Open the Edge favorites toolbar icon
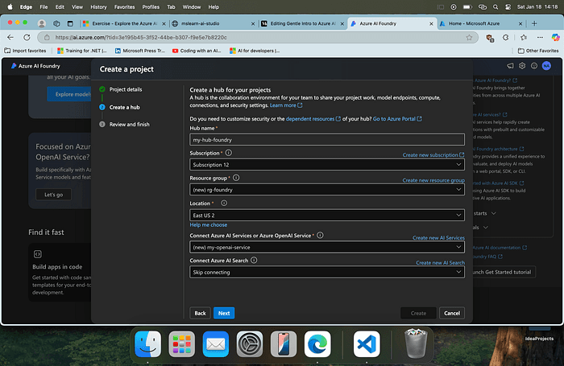This screenshot has width=564, height=366. [x=524, y=37]
